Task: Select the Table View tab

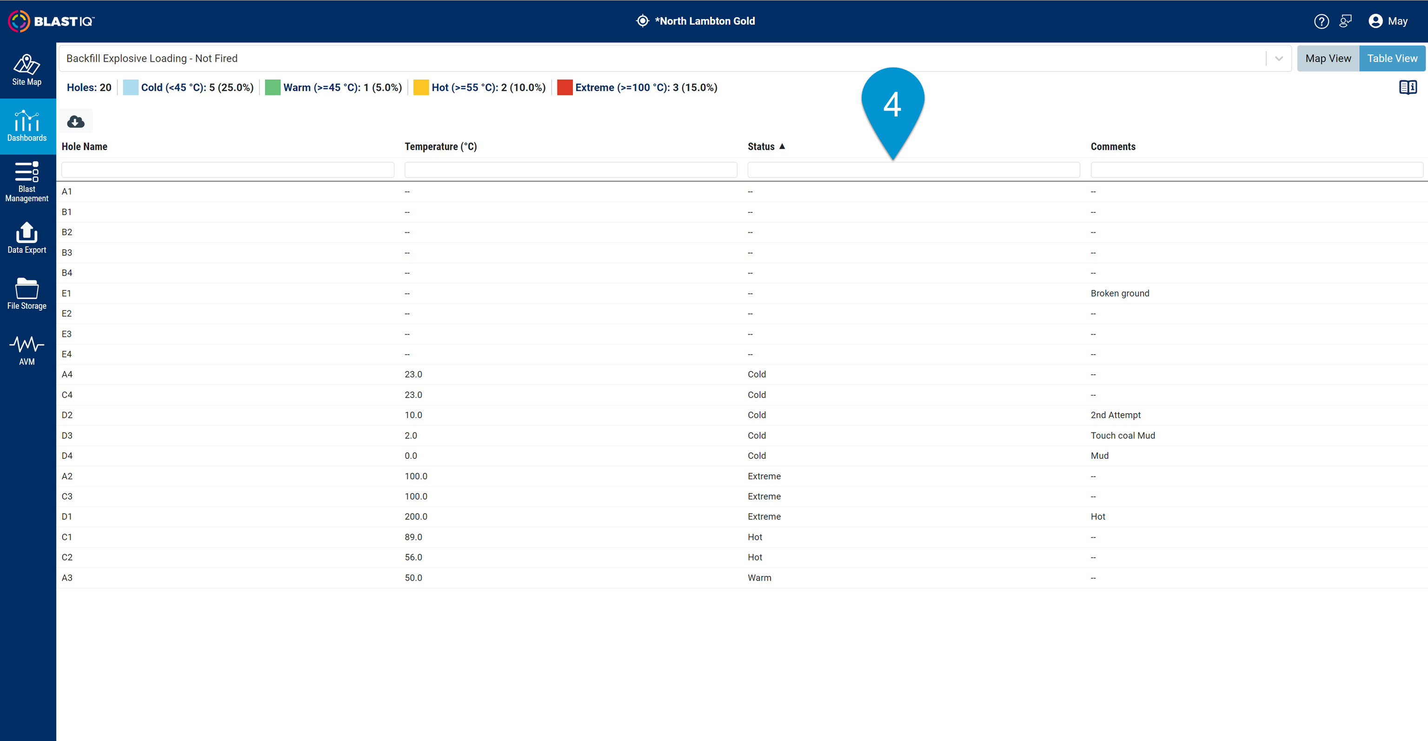Action: 1392,58
